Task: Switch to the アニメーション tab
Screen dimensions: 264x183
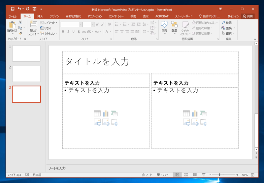Action: [95, 16]
